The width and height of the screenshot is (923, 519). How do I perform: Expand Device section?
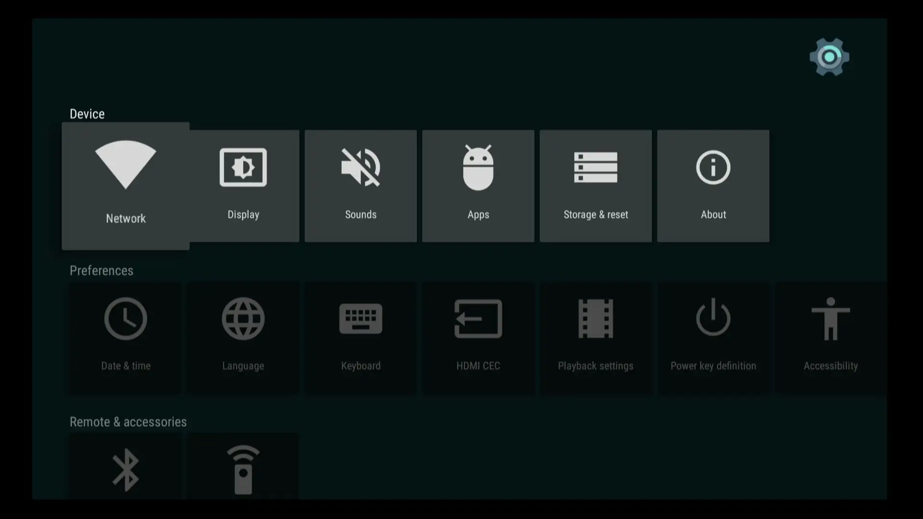[87, 113]
